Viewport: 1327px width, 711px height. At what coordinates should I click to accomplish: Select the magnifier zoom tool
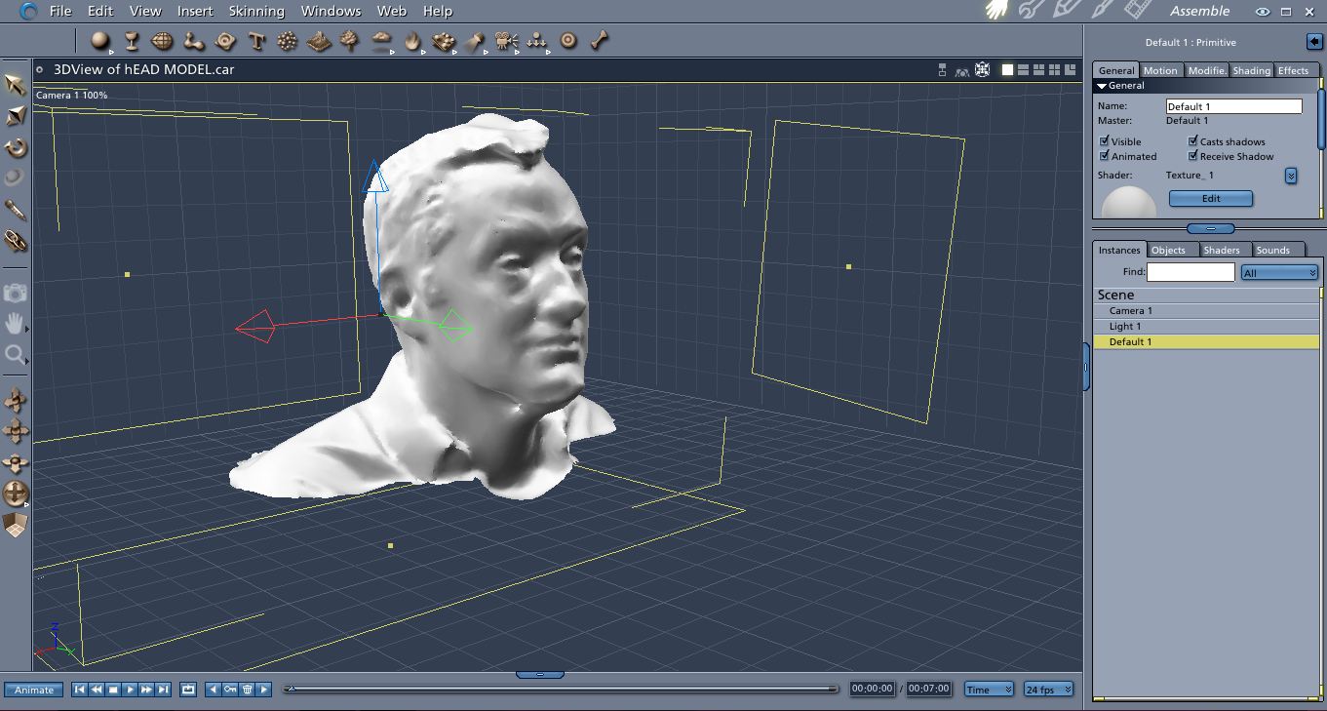pos(16,354)
